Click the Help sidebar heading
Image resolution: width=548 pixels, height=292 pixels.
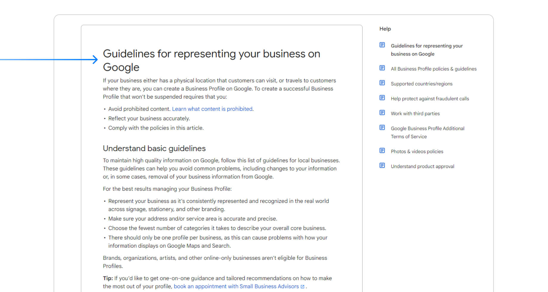point(385,29)
